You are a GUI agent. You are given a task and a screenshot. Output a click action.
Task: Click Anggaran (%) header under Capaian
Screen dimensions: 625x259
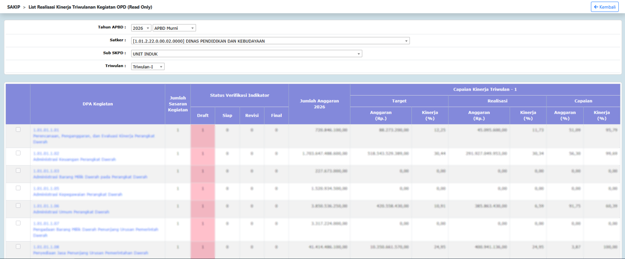pyautogui.click(x=565, y=116)
